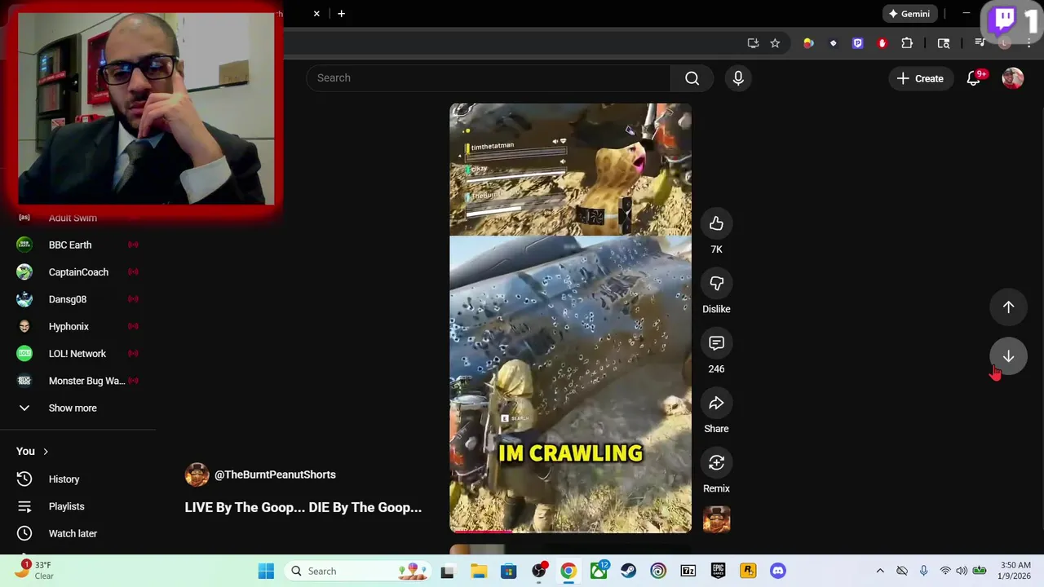
Task: Focus the YouTube Search field
Action: tap(489, 78)
